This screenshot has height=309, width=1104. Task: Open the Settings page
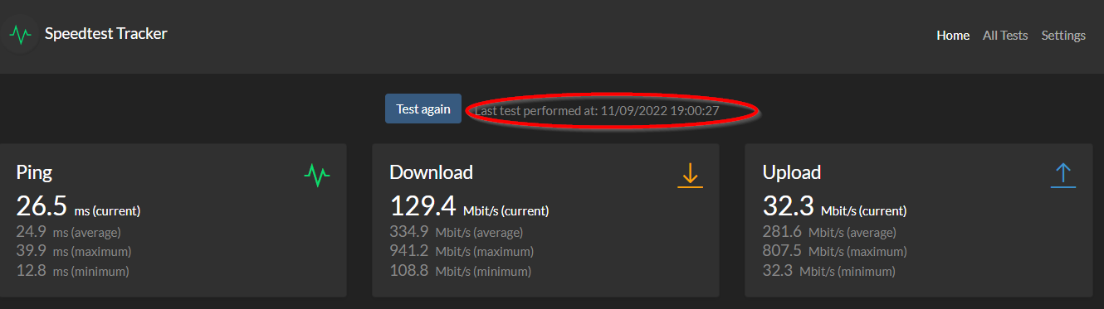(1063, 36)
